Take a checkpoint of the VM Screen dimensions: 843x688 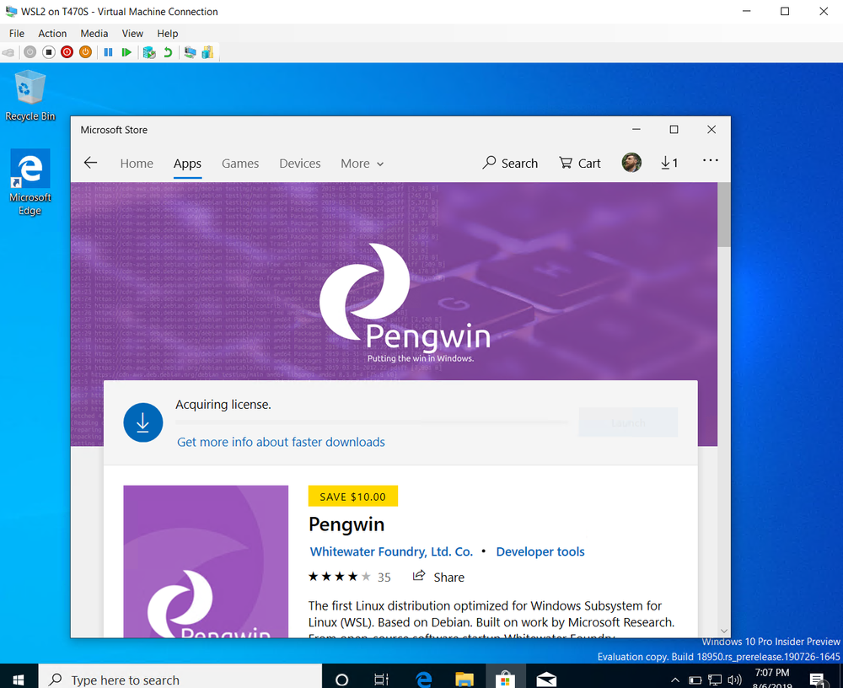coord(149,51)
